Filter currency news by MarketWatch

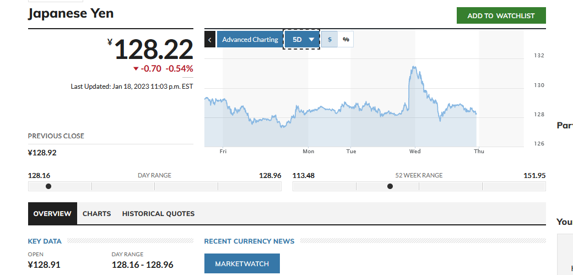coord(242,263)
